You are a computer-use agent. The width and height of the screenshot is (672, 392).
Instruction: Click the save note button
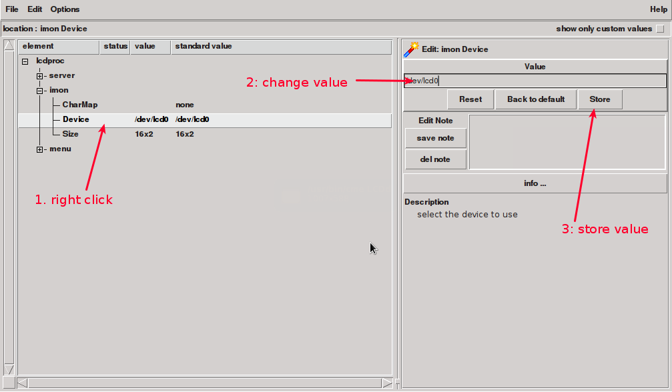coord(435,138)
